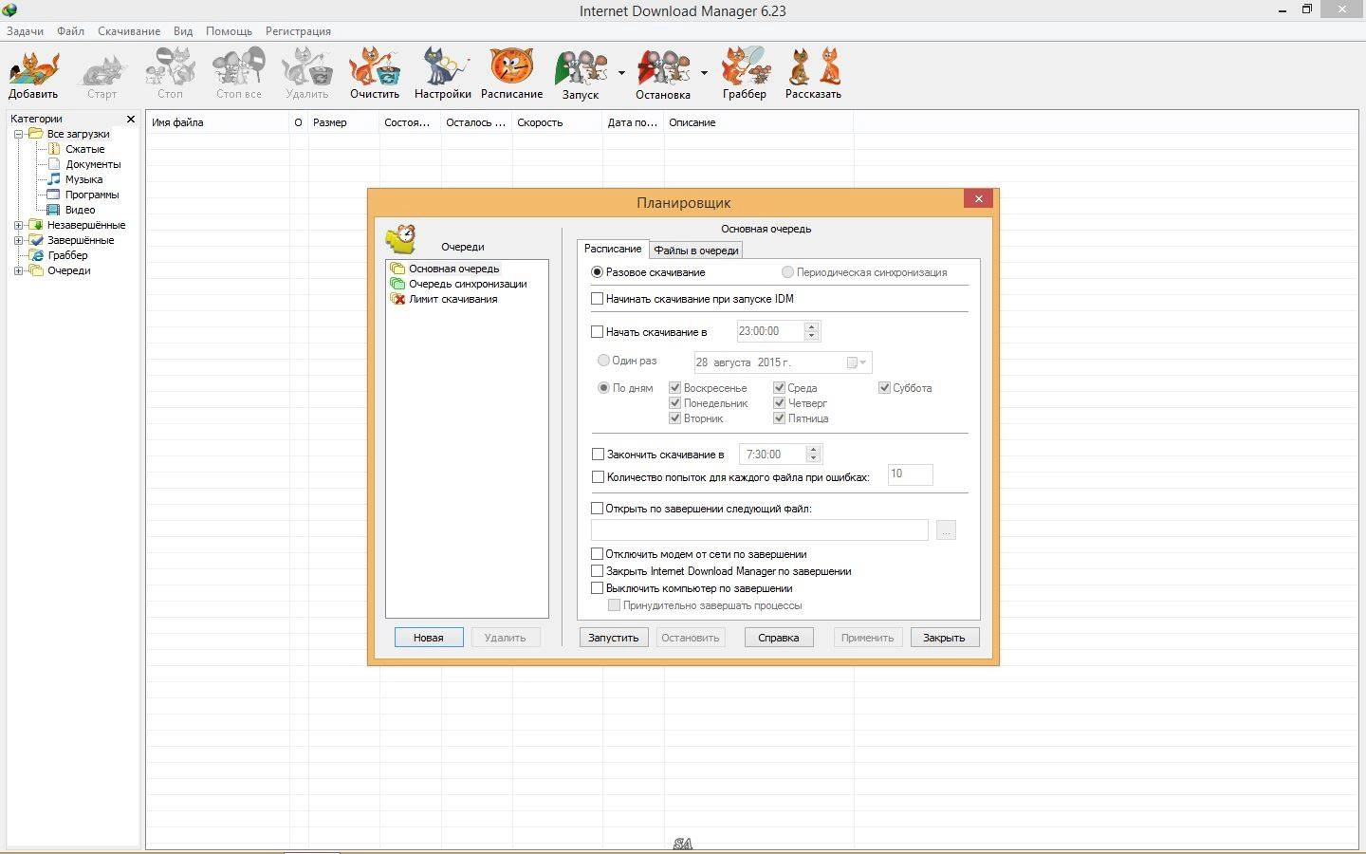
Task: Click the Рассказать toolbar icon
Action: point(813,74)
